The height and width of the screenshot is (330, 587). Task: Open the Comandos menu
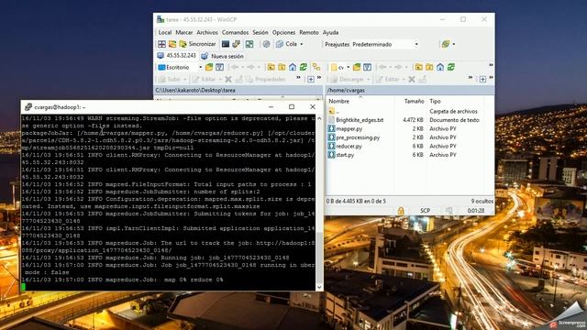click(x=235, y=33)
